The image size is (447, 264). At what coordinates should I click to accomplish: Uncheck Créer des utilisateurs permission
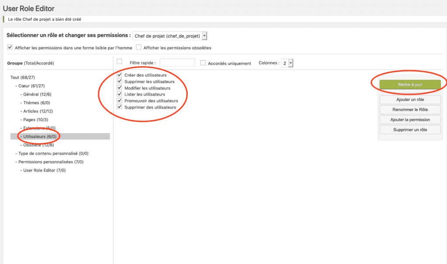tap(120, 75)
